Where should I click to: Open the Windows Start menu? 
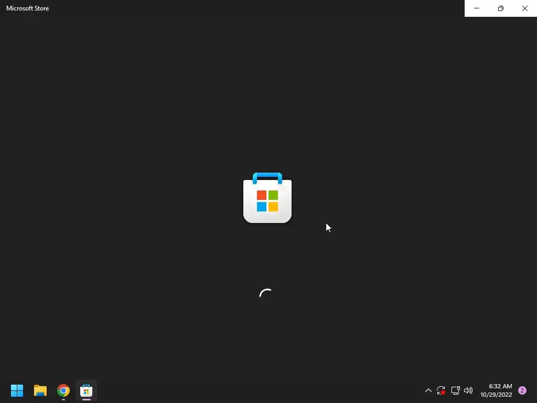(17, 390)
